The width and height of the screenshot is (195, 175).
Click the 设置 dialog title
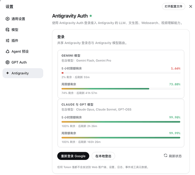9,7
